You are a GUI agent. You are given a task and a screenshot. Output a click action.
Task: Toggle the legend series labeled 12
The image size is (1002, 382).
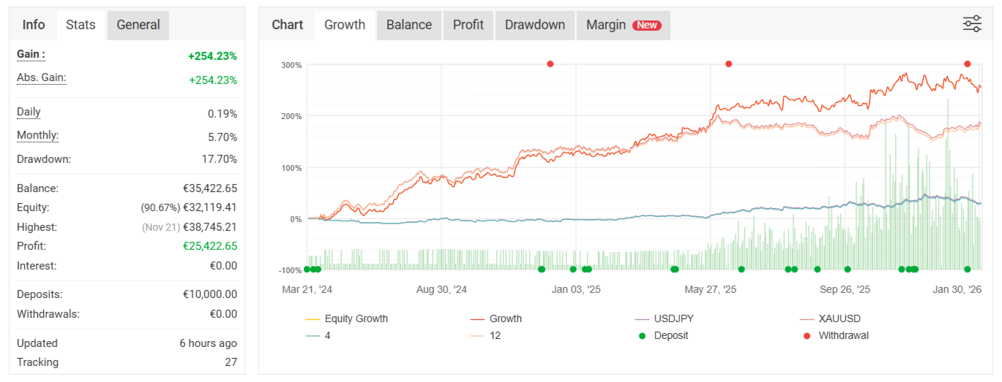pyautogui.click(x=495, y=336)
